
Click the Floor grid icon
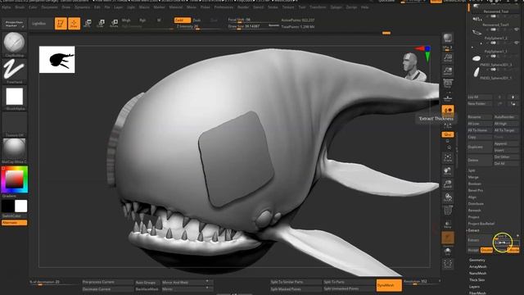tap(448, 98)
